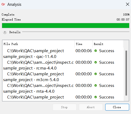Screen dimensions: 131x114
Task: Click the success icon for m3cm-5.4.0 project row
Action: pyautogui.click(x=95, y=74)
